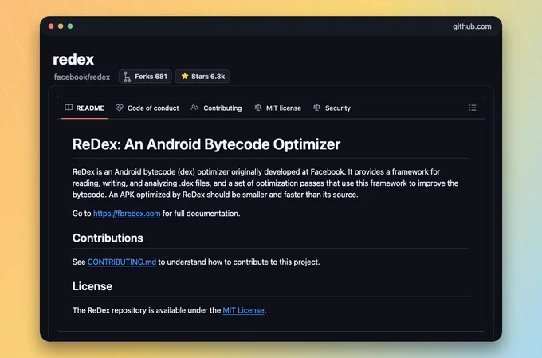Click the Security scale icon
This screenshot has height=358, width=542.
click(317, 108)
